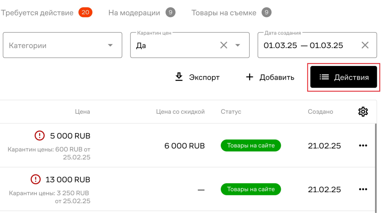Open table column settings gear icon
Image resolution: width=389 pixels, height=213 pixels.
[x=363, y=112]
